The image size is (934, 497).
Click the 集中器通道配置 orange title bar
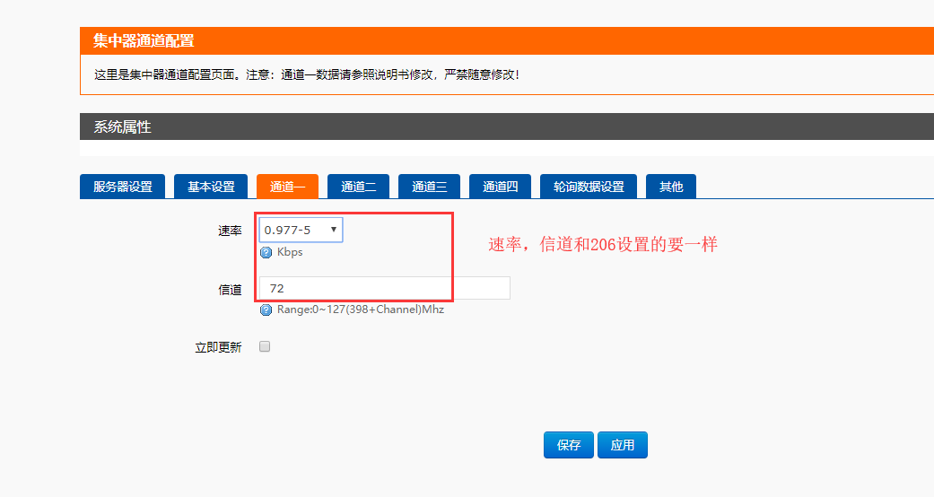click(144, 40)
